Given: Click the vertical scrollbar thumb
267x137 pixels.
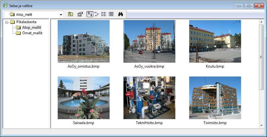Looking at the screenshot, I should point(261,57).
